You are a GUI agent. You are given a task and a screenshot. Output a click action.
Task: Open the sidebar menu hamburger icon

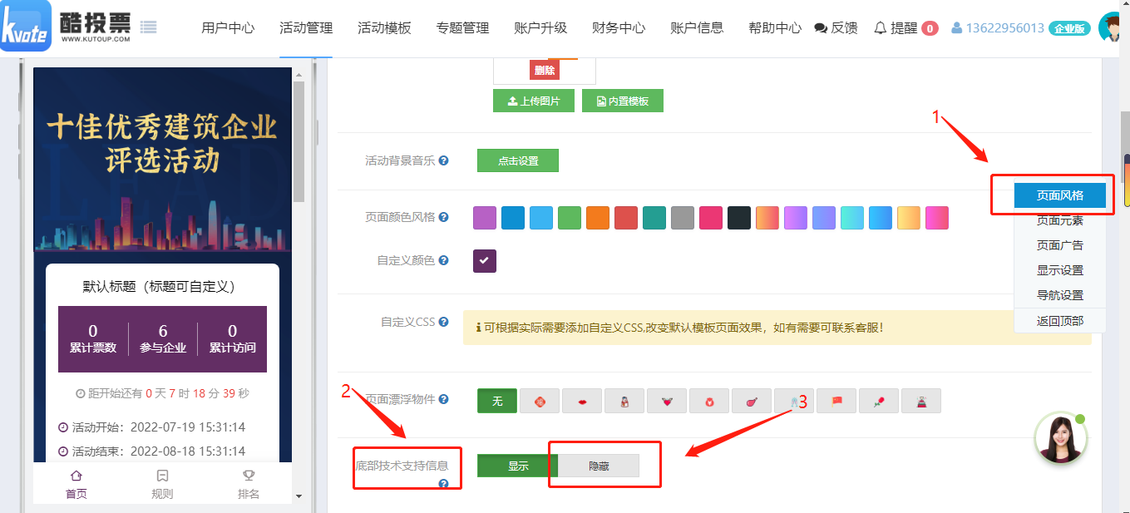(148, 27)
